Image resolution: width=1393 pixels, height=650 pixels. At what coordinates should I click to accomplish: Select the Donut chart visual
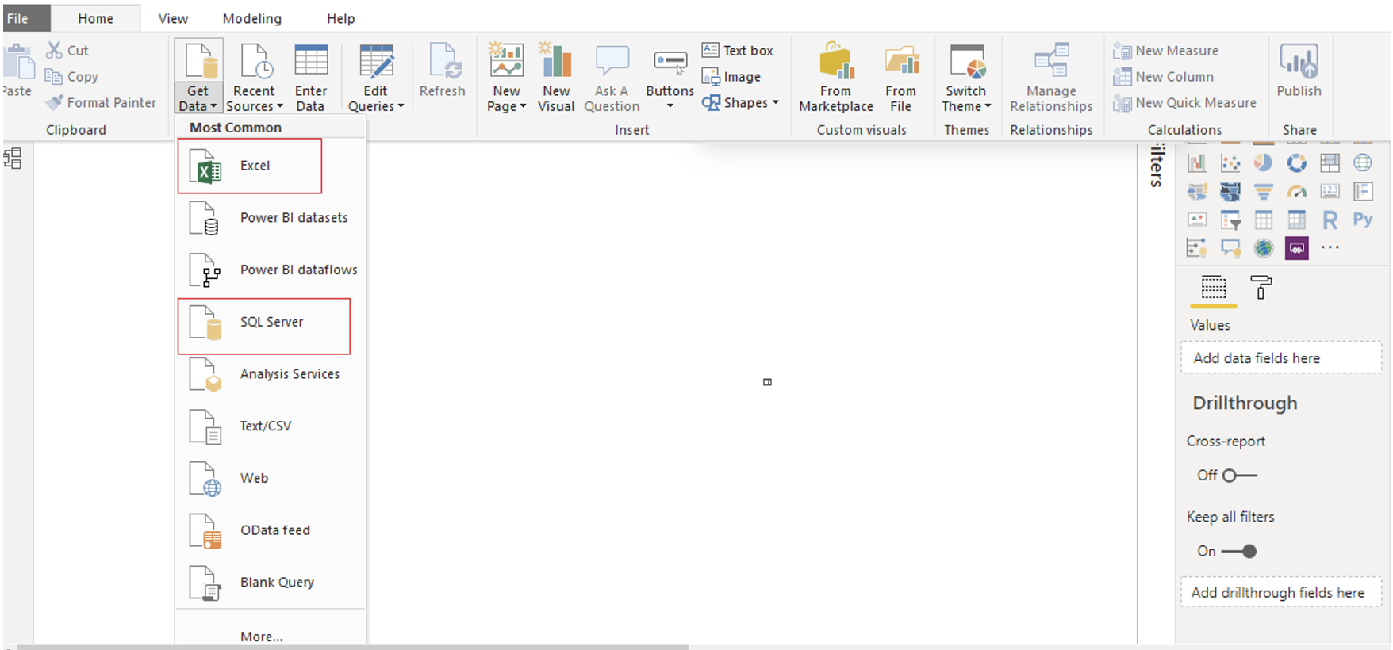click(x=1297, y=163)
